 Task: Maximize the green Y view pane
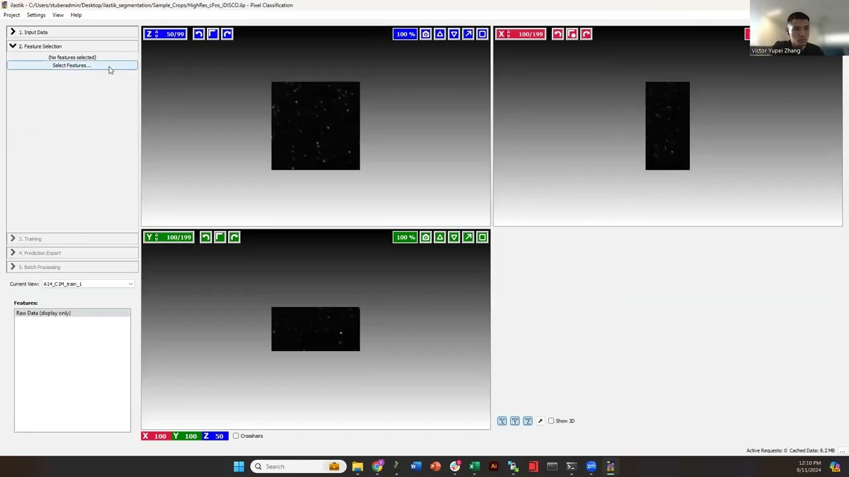482,237
